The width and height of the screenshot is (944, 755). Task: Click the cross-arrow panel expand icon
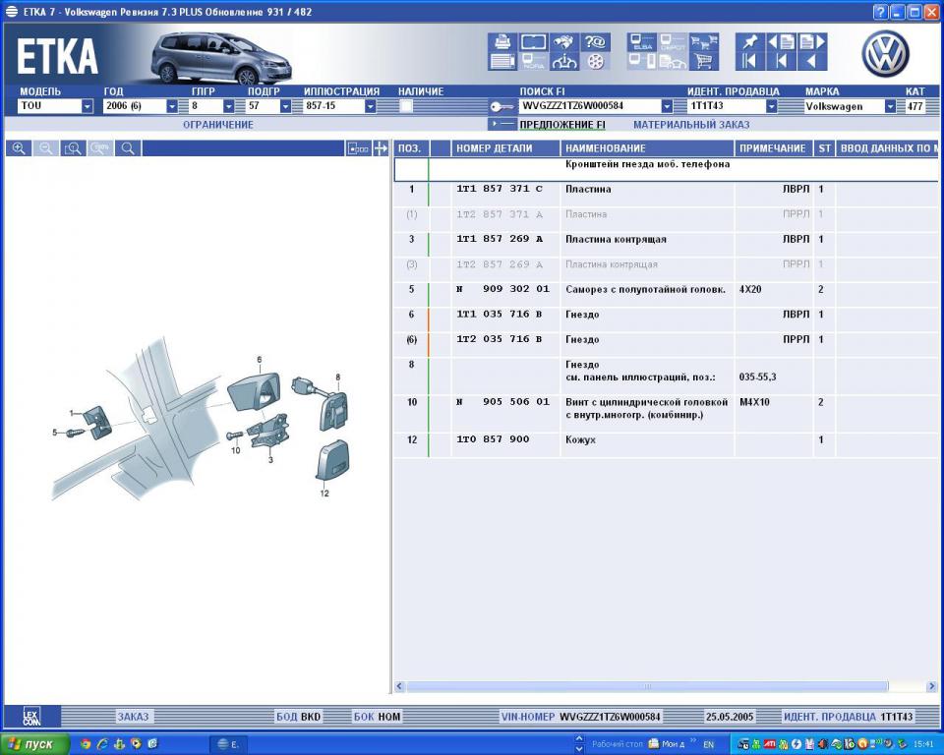tap(381, 148)
